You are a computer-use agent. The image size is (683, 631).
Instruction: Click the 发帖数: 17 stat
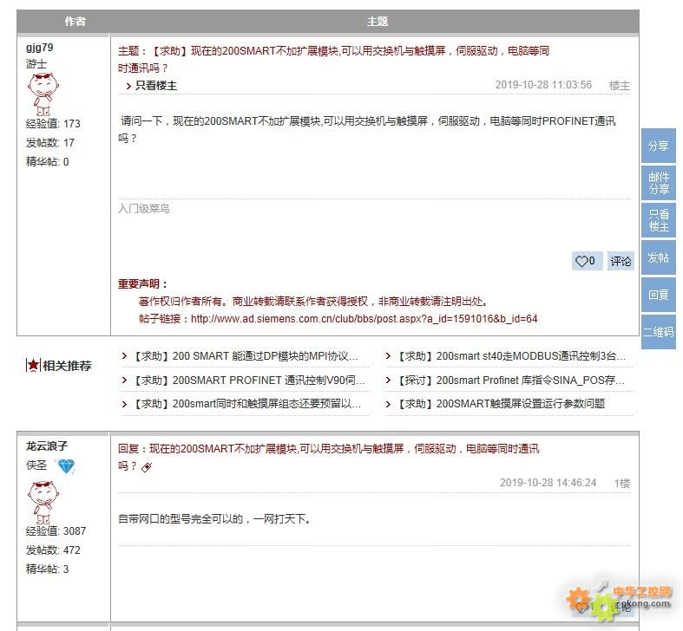pos(50,143)
